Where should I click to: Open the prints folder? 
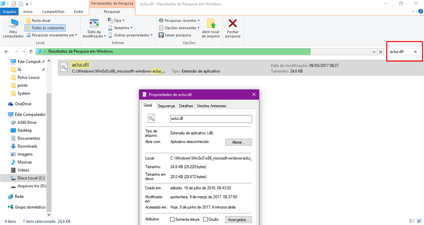(x=19, y=85)
